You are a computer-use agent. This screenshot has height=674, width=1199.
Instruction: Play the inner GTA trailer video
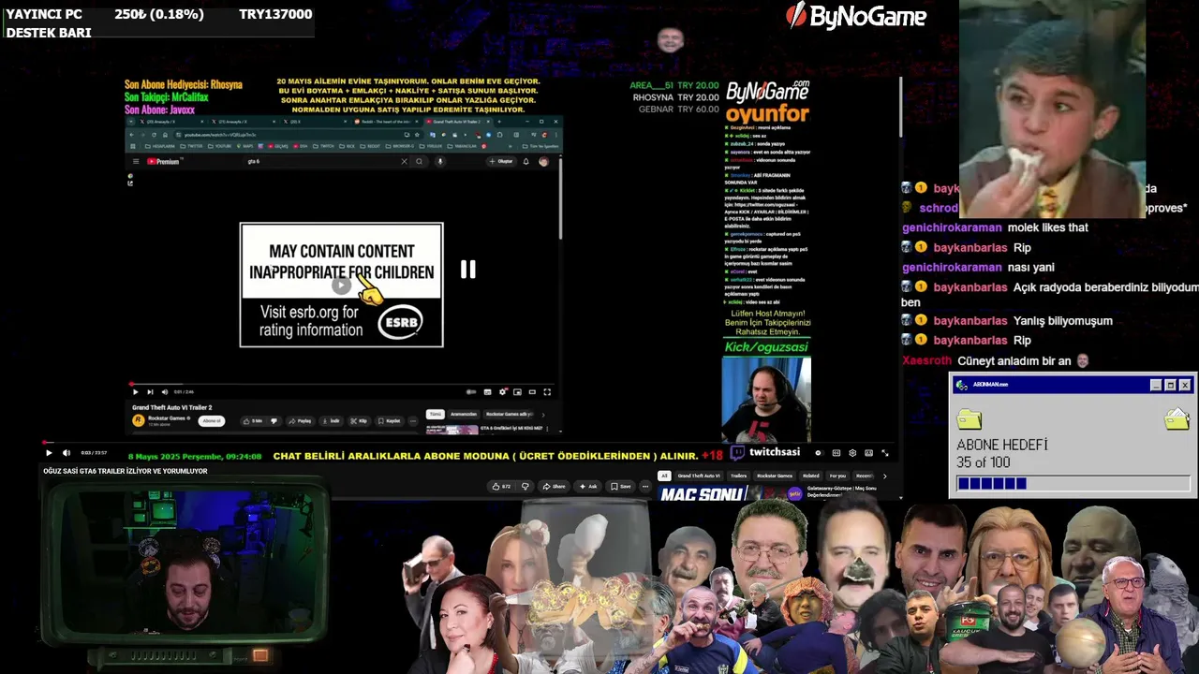135,392
